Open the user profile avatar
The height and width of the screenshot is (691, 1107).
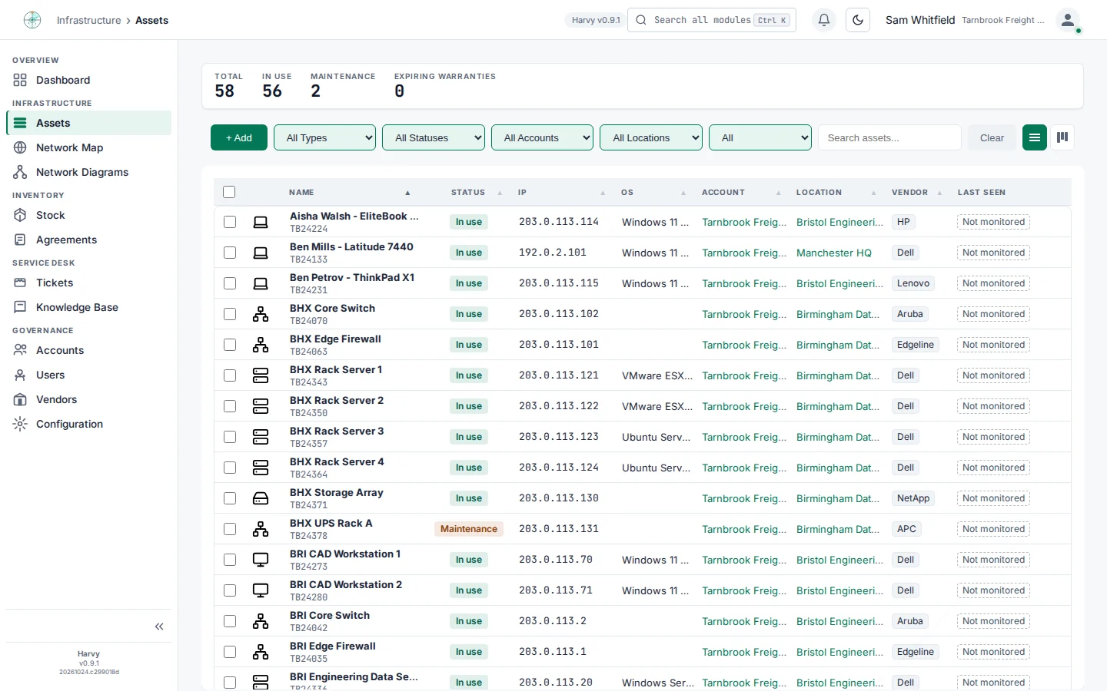[1068, 20]
